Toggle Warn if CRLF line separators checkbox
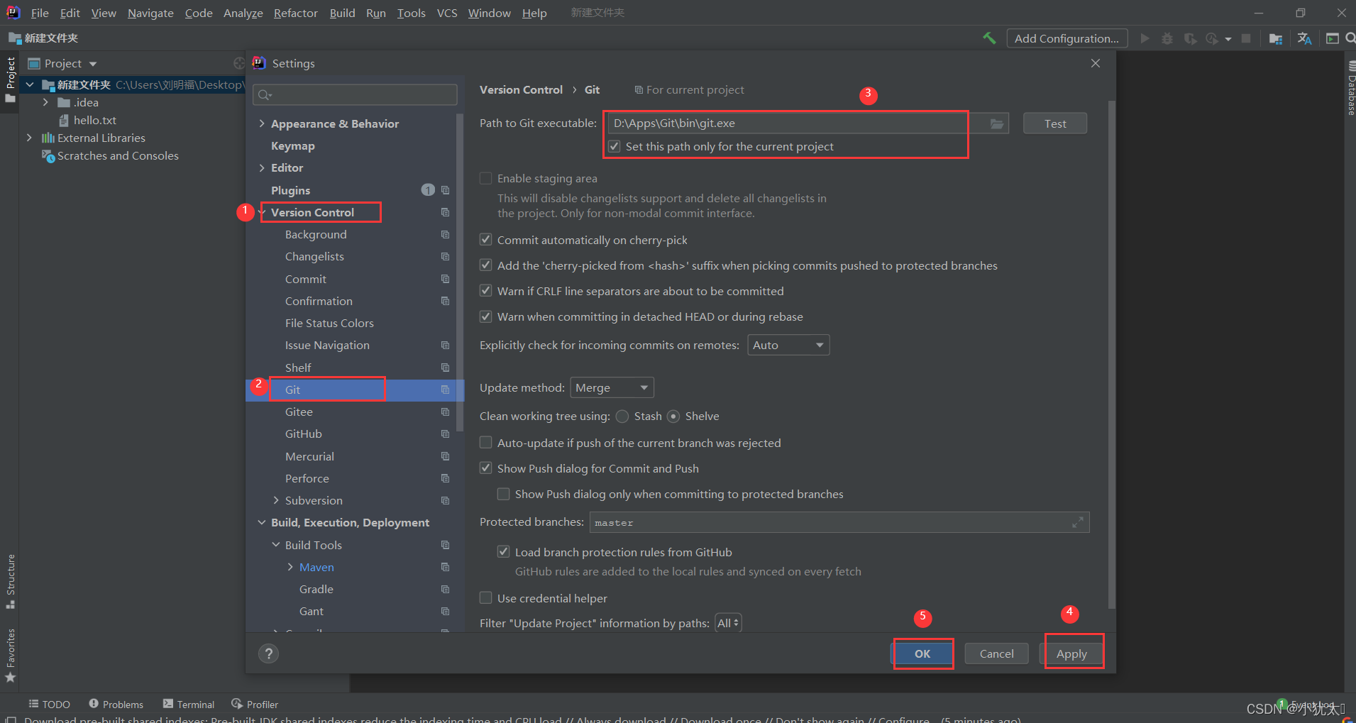The height and width of the screenshot is (723, 1356). [486, 291]
